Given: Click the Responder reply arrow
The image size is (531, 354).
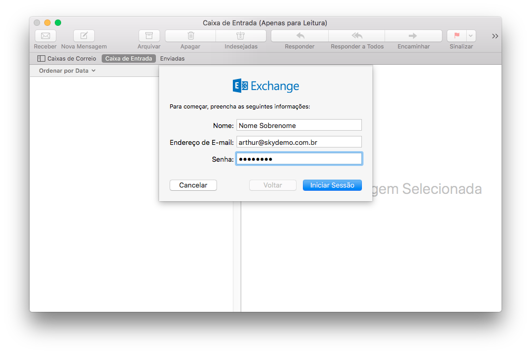Looking at the screenshot, I should (300, 36).
